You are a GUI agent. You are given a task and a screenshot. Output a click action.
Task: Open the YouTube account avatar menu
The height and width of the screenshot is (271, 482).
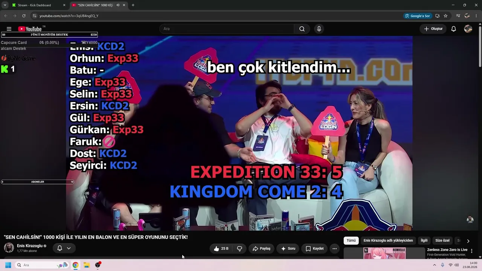468,29
